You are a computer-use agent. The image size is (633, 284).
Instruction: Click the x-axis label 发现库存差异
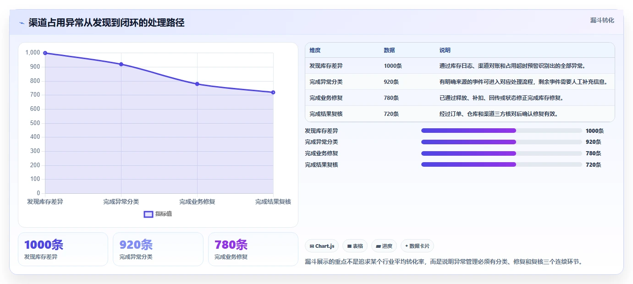tap(45, 202)
